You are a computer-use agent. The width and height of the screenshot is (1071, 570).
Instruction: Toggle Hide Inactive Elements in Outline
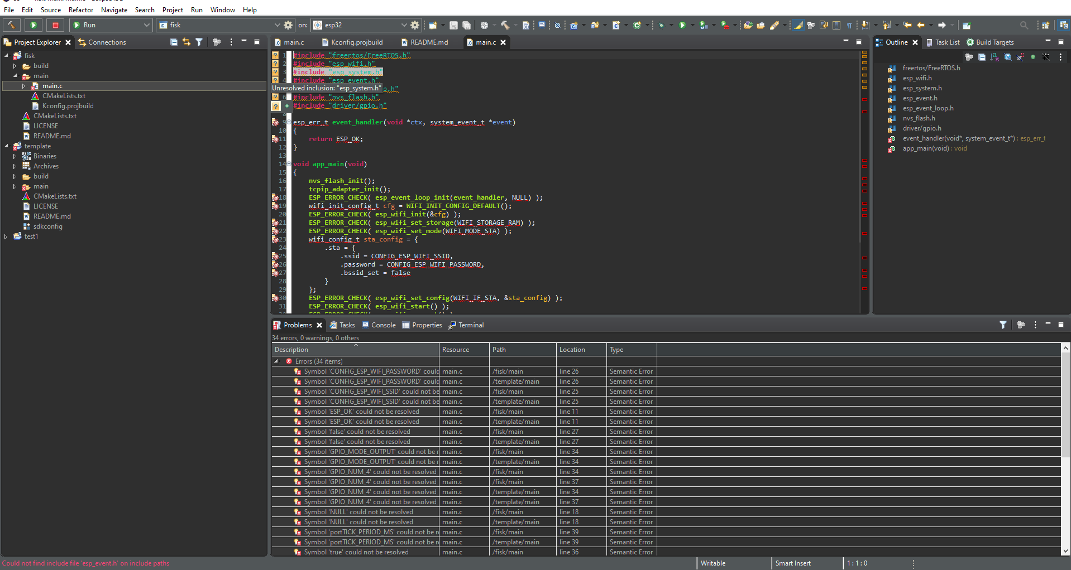tap(1046, 57)
